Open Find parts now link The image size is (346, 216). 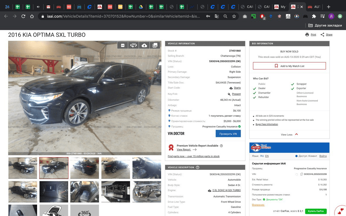pyautogui.click(x=194, y=156)
